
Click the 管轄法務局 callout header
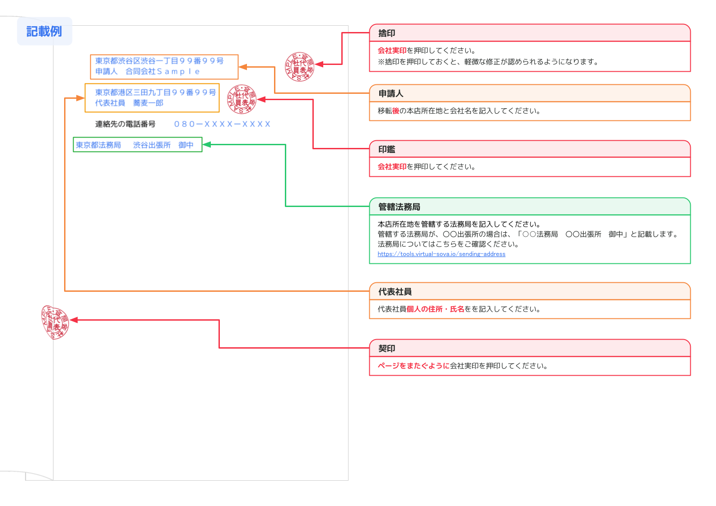coord(530,207)
